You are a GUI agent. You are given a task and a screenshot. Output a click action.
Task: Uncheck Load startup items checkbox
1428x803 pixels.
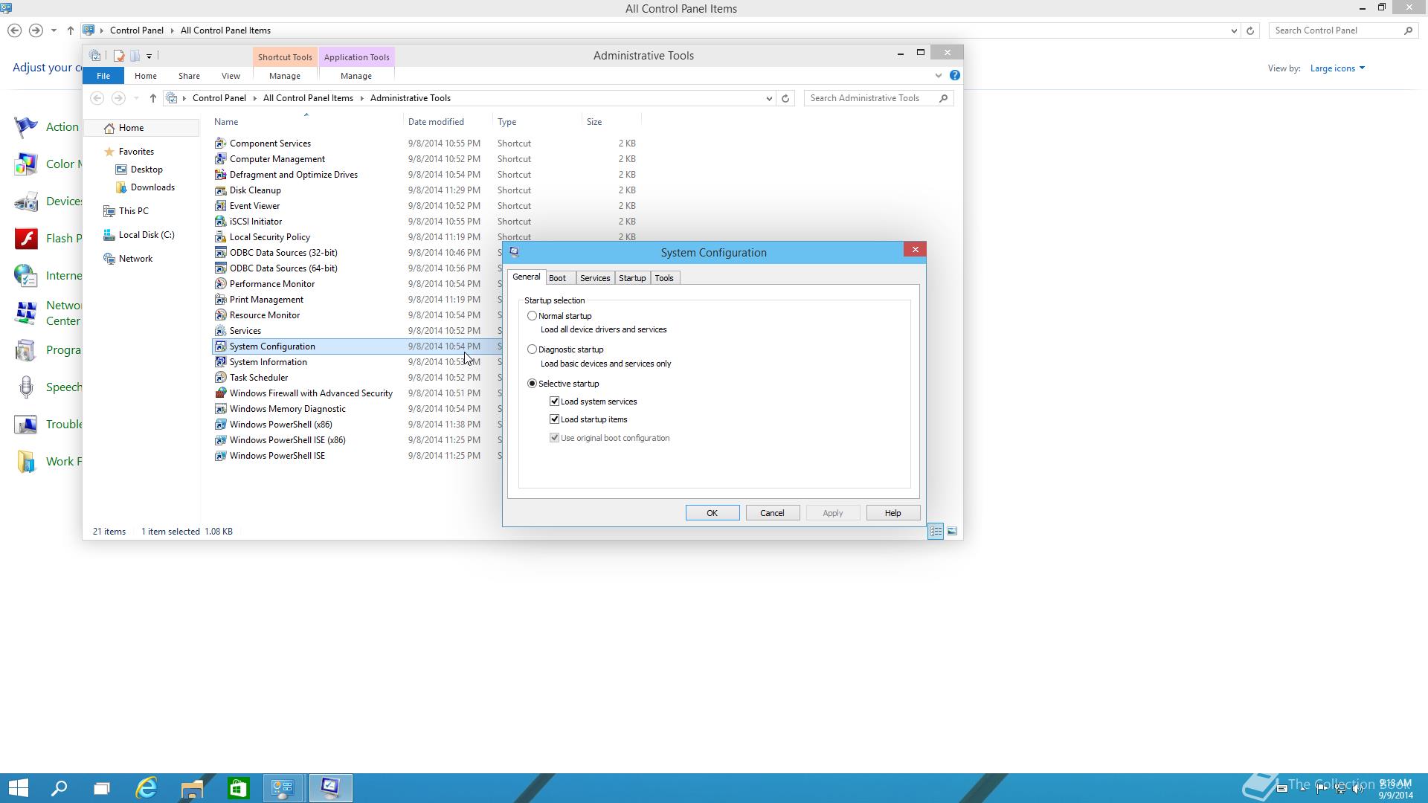click(x=554, y=419)
